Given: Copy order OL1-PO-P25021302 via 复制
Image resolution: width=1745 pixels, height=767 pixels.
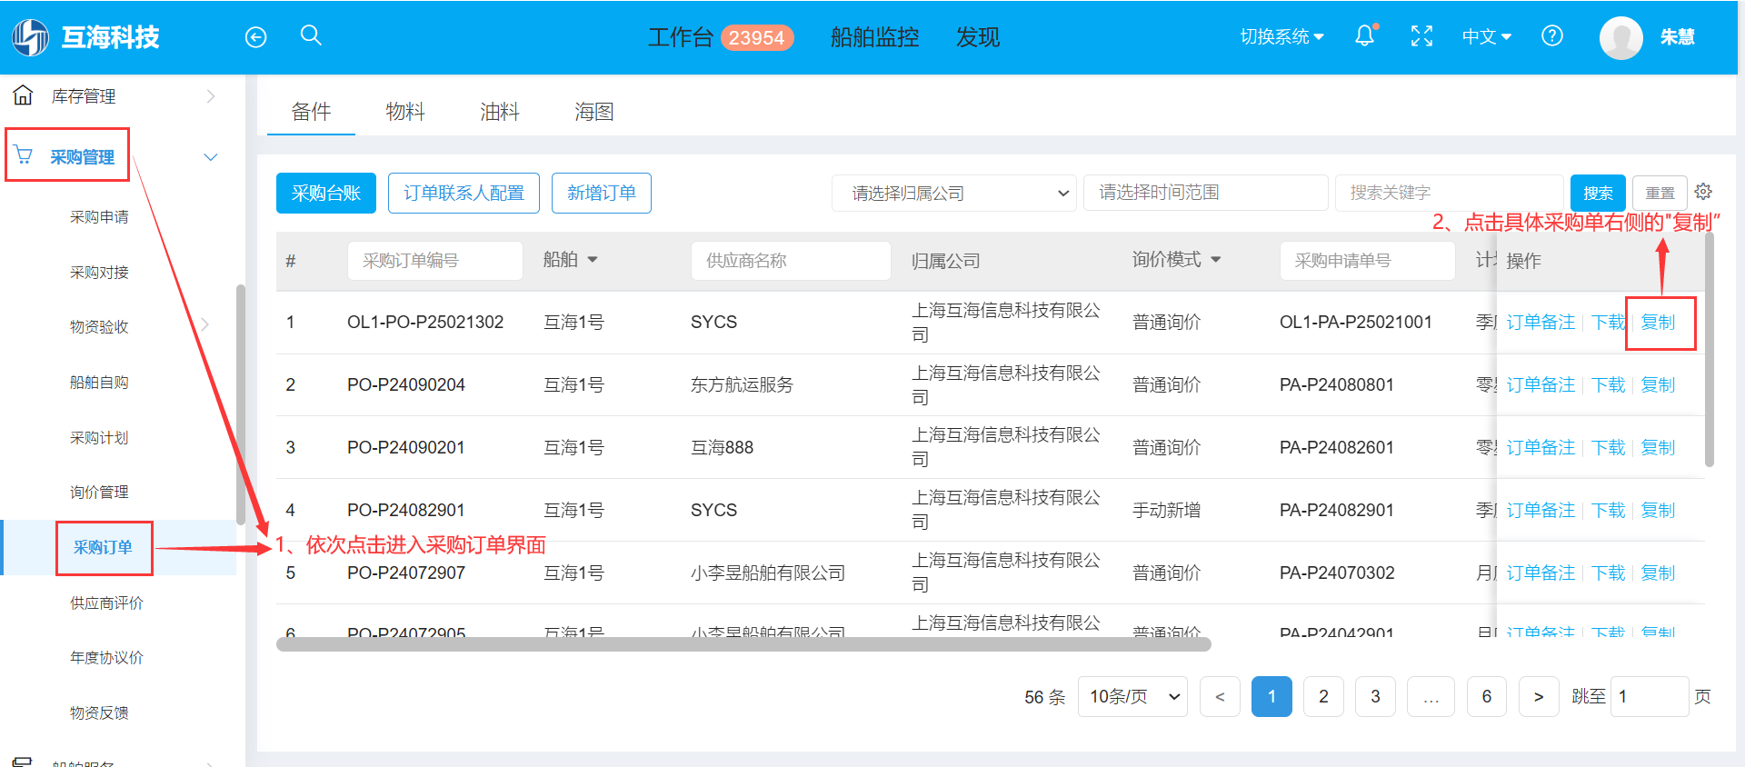Looking at the screenshot, I should (1658, 323).
